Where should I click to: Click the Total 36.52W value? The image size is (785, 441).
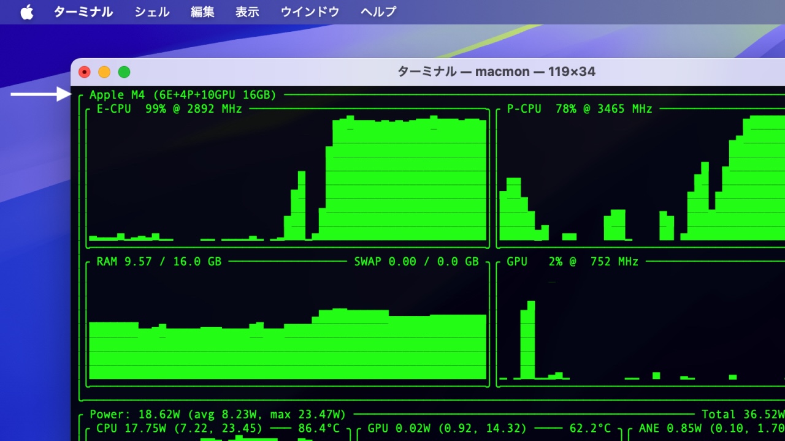743,415
